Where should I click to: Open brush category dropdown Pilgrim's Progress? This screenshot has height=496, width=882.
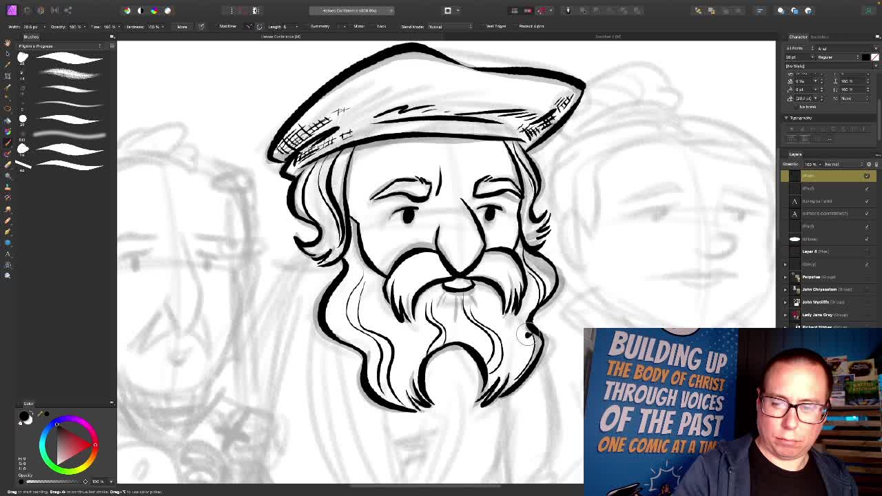coord(61,46)
